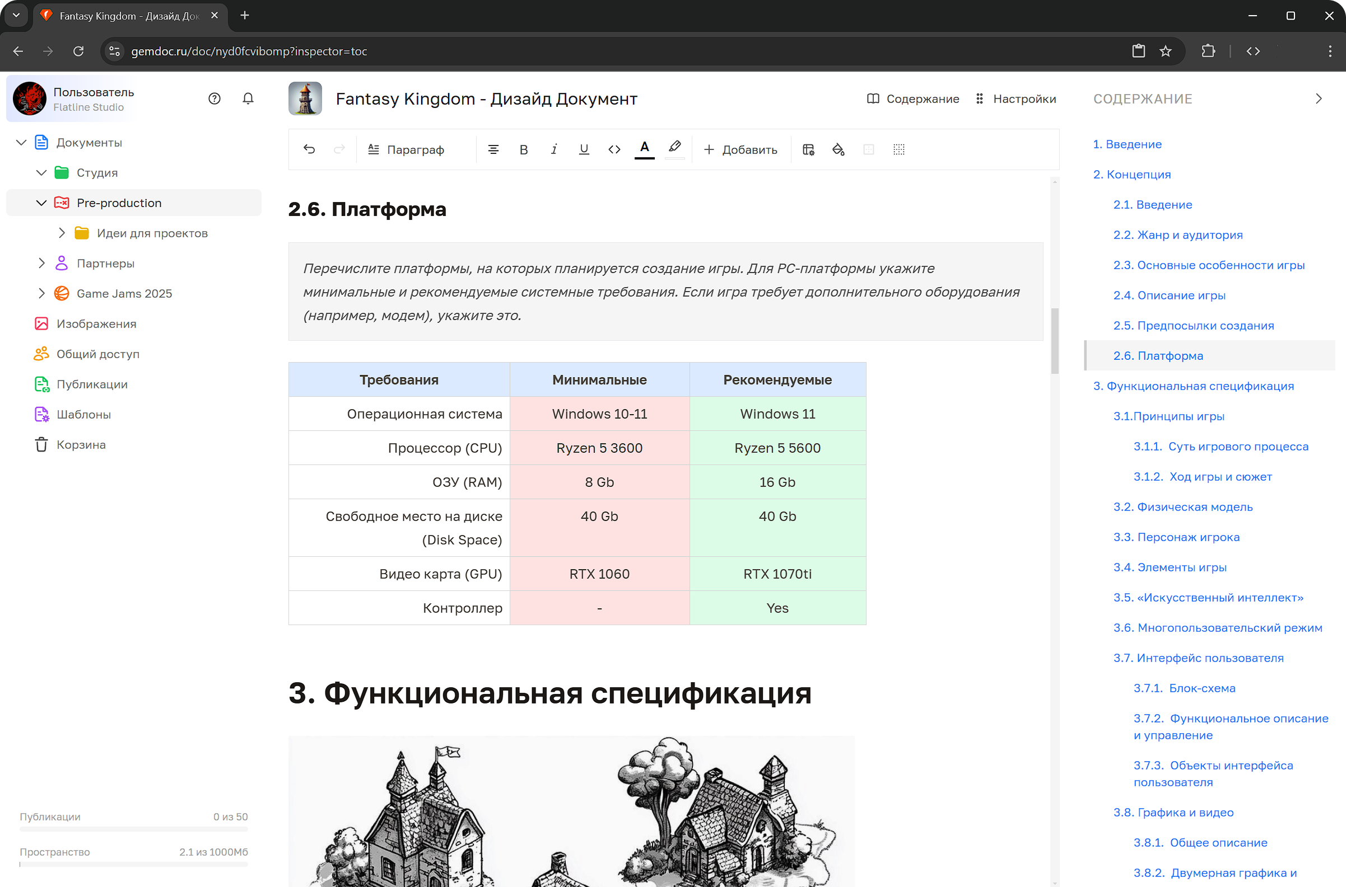Click the site info icon in address bar
Screen dimensions: 1346x887
[x=114, y=51]
